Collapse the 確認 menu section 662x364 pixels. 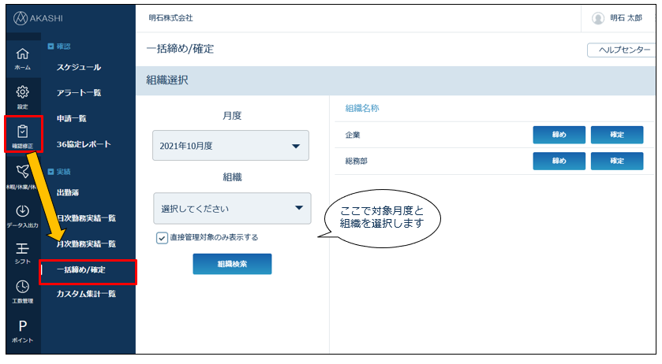pyautogui.click(x=50, y=46)
